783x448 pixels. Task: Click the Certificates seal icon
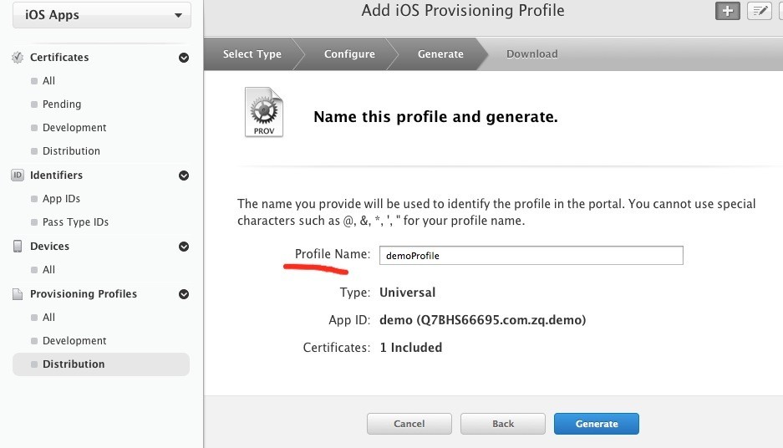pos(18,58)
